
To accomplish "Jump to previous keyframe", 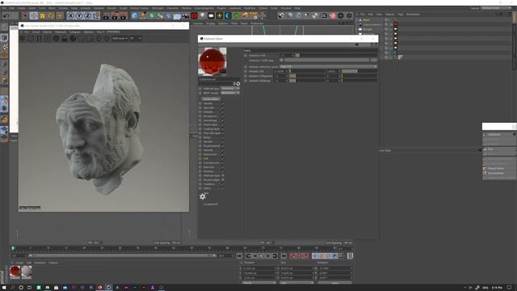I will (248, 255).
